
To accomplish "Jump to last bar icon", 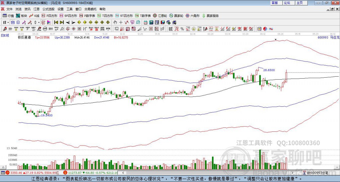I will pyautogui.click(x=62, y=22).
